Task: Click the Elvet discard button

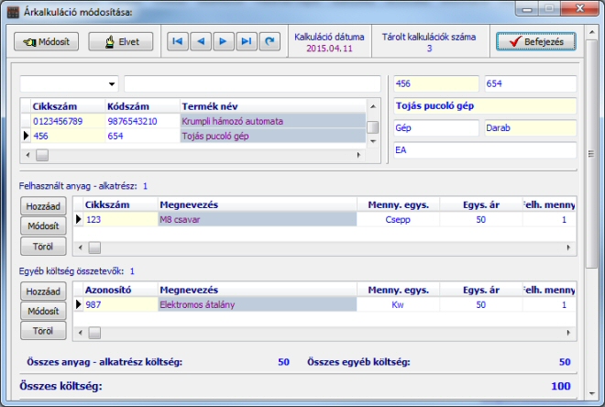Action: point(121,41)
